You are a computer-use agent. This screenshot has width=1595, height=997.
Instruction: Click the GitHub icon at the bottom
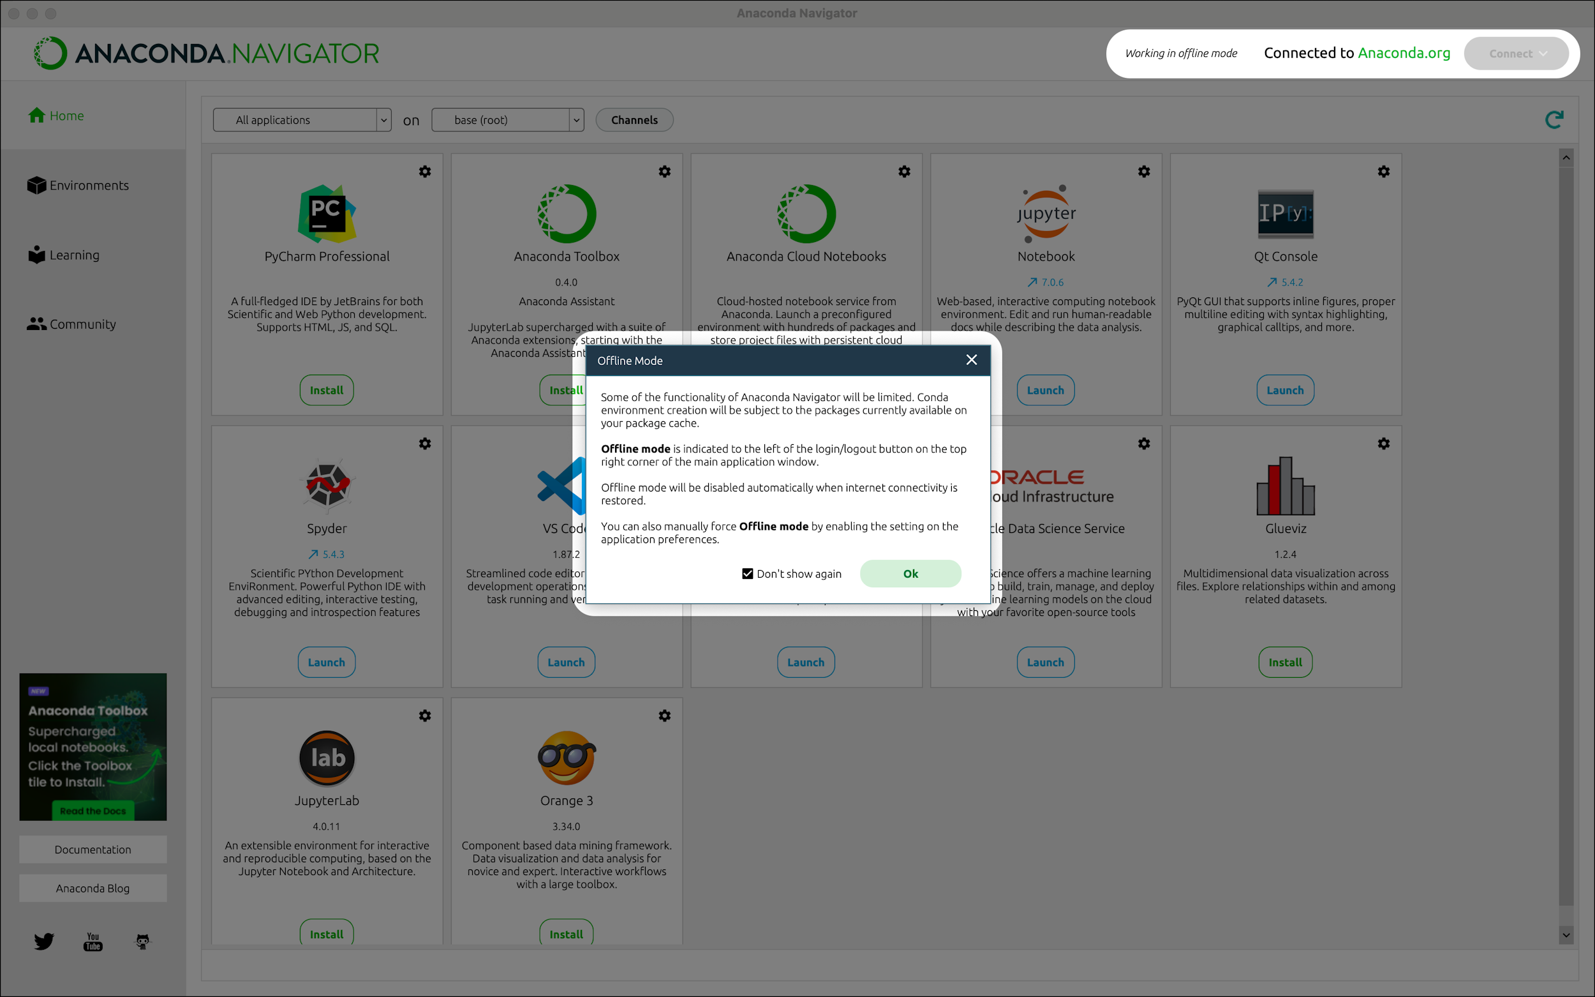click(142, 941)
